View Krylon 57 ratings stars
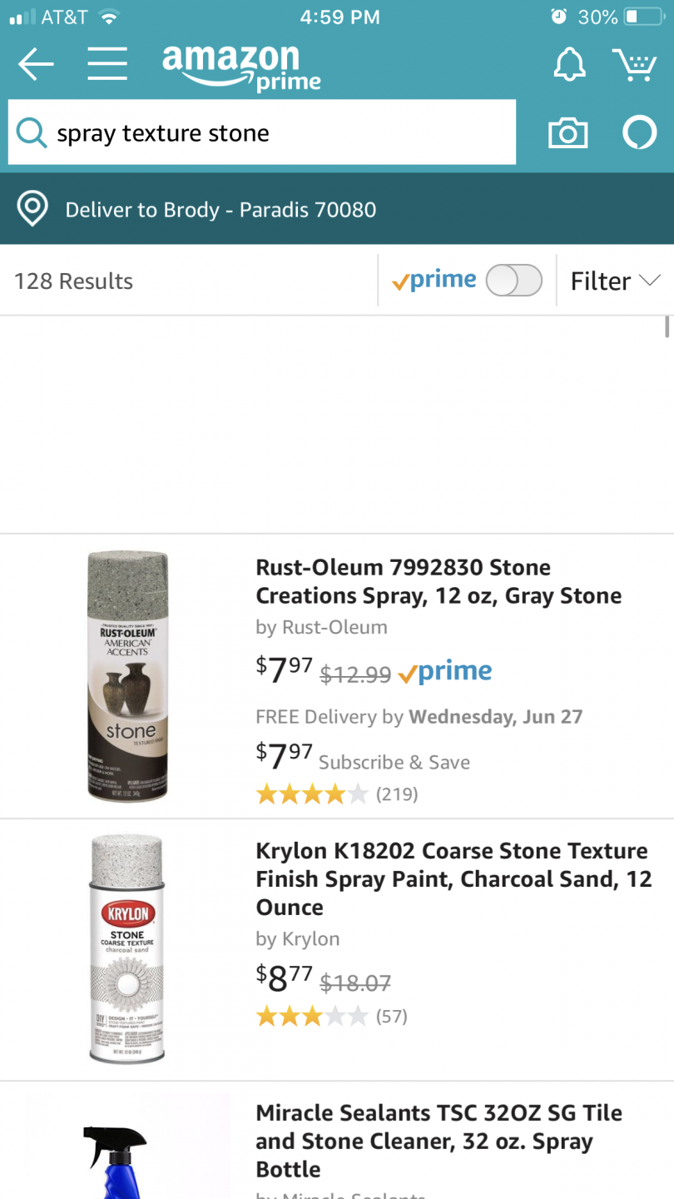 click(311, 1016)
